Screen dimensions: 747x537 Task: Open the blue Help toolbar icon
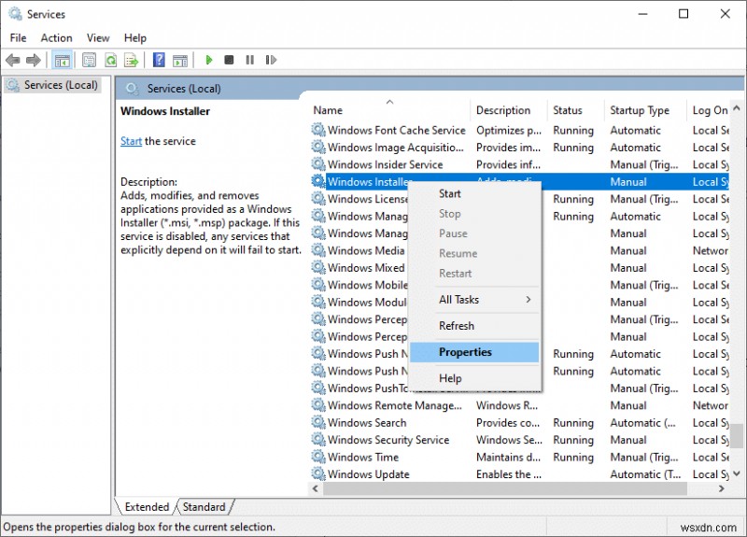tap(159, 60)
